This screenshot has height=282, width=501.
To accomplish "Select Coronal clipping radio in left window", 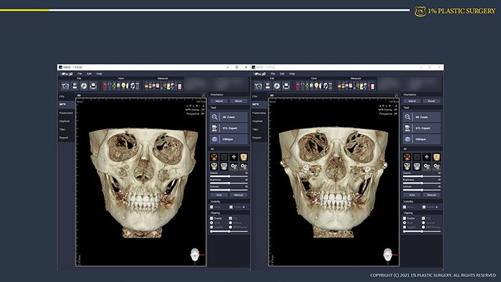I will pos(230,223).
